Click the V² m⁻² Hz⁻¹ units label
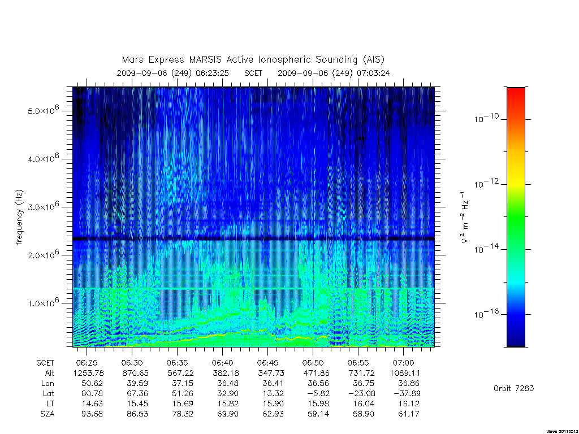Viewport: 579px width, 434px height. [465, 218]
